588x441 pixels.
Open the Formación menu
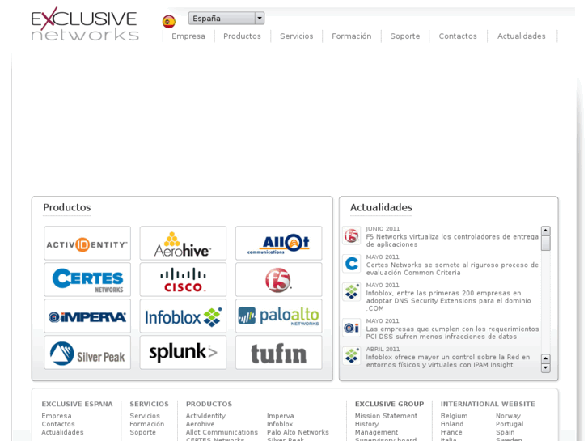[351, 36]
